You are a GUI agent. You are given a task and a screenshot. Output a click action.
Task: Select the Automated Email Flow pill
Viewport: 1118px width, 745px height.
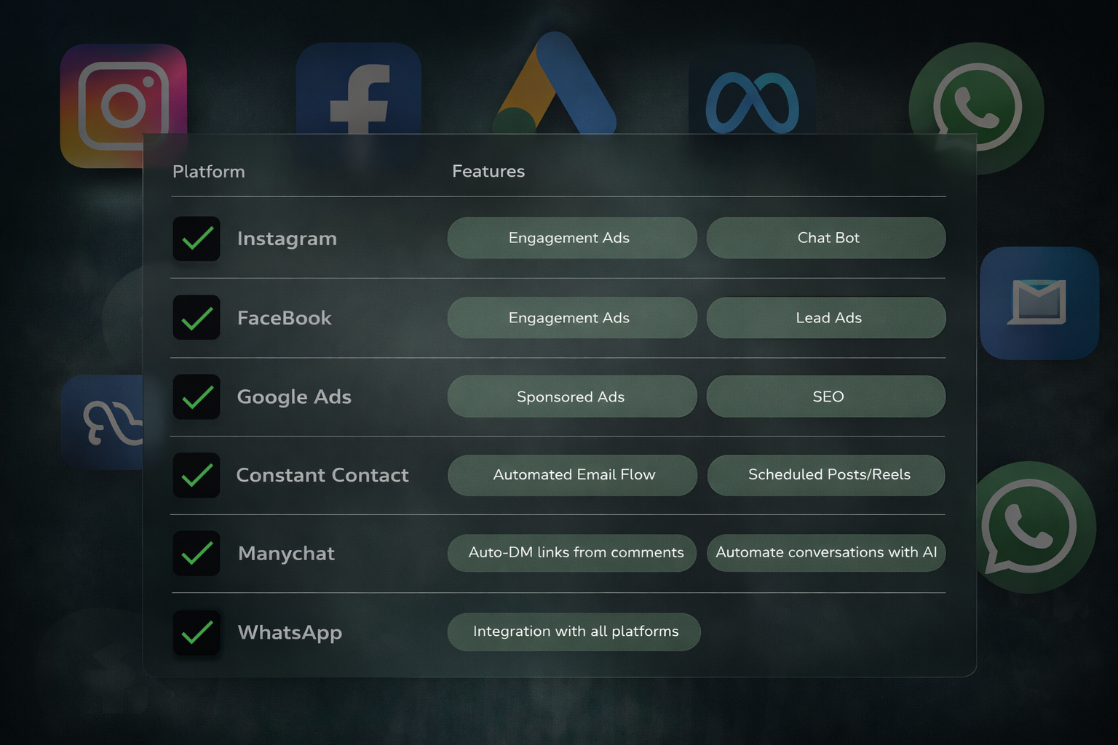tap(572, 475)
